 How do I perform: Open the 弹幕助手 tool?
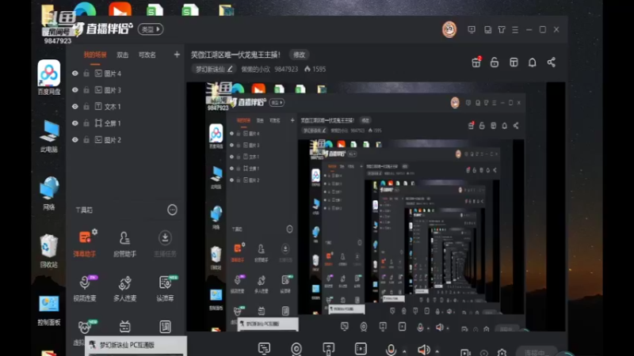pyautogui.click(x=85, y=244)
